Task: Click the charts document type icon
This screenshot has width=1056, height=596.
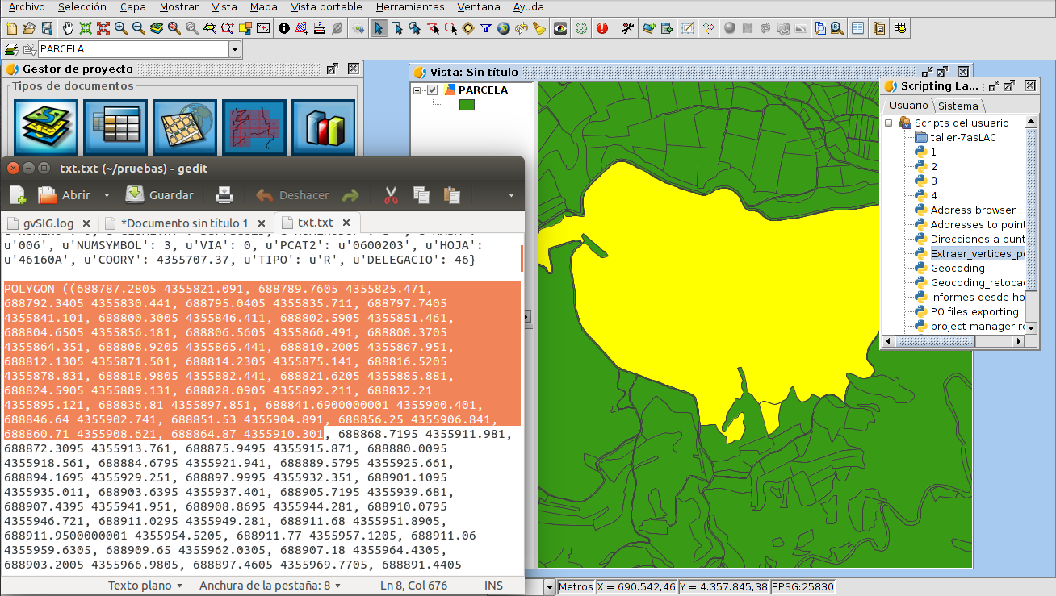Action: [323, 127]
